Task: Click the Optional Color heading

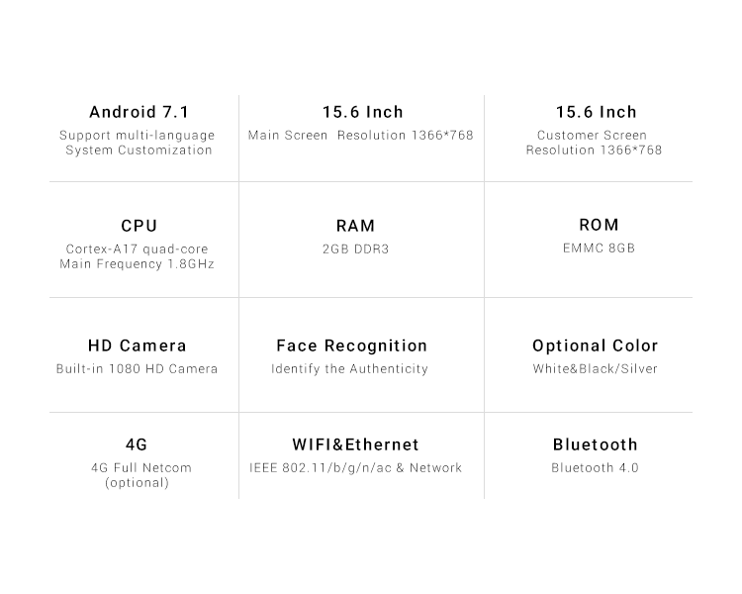Action: [x=595, y=346]
